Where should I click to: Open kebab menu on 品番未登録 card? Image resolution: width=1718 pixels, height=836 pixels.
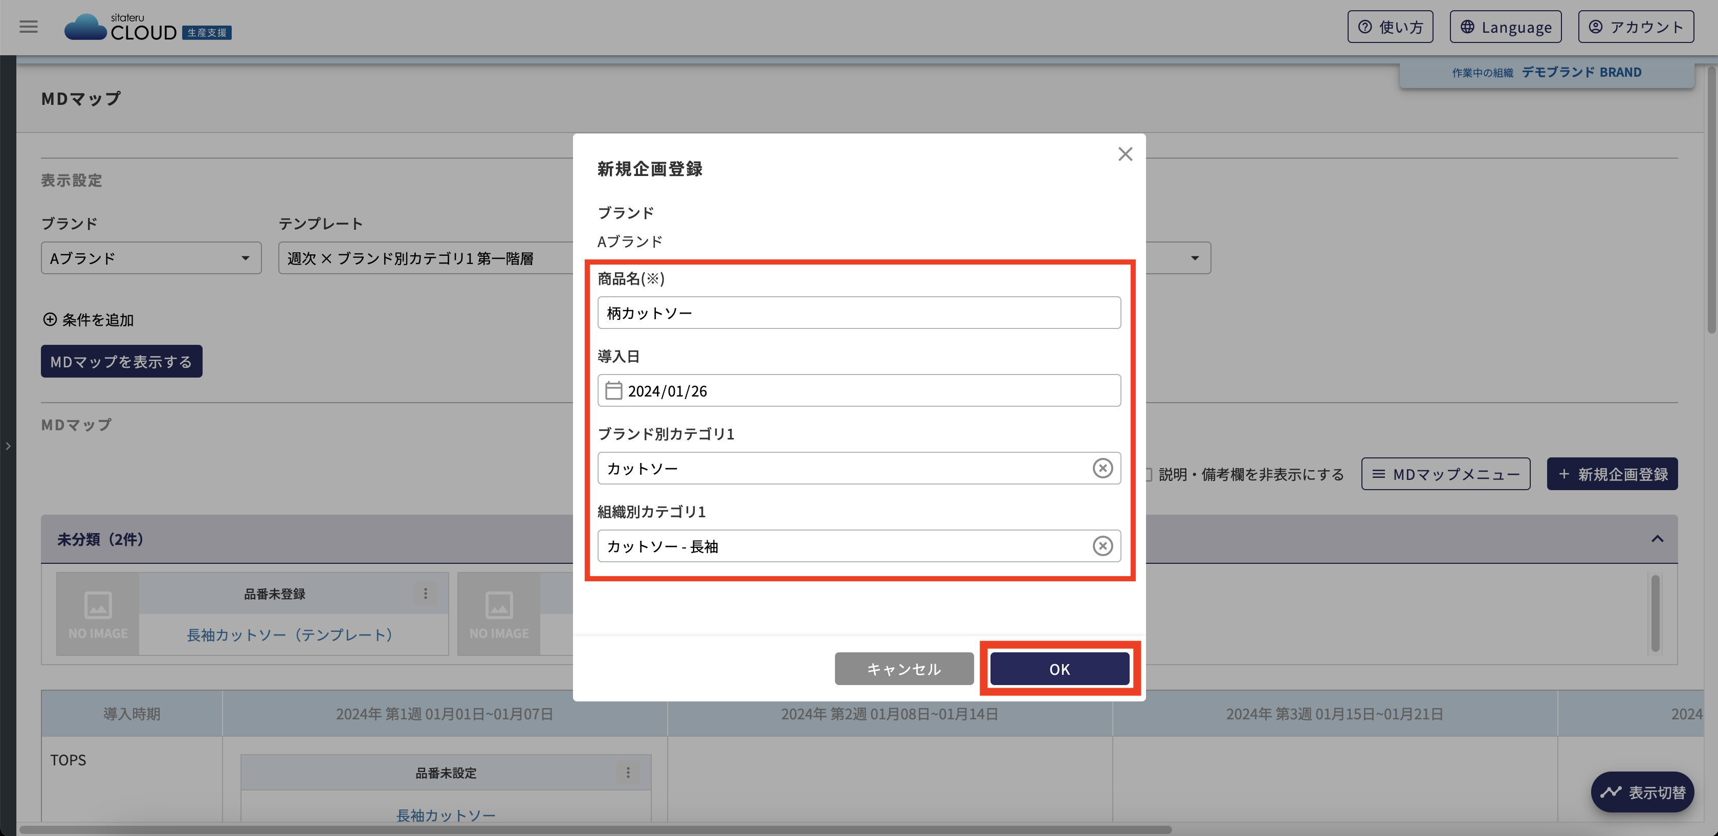pyautogui.click(x=426, y=593)
